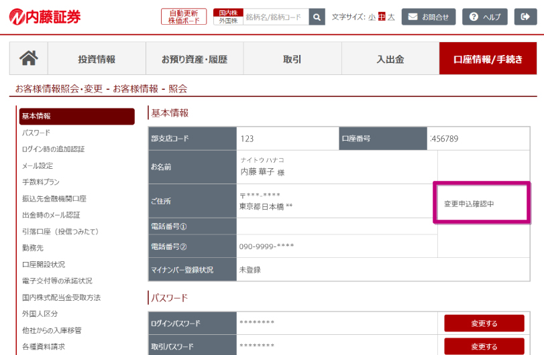544x355 pixels.
Task: Open the 取引 menu tab
Action: (292, 59)
